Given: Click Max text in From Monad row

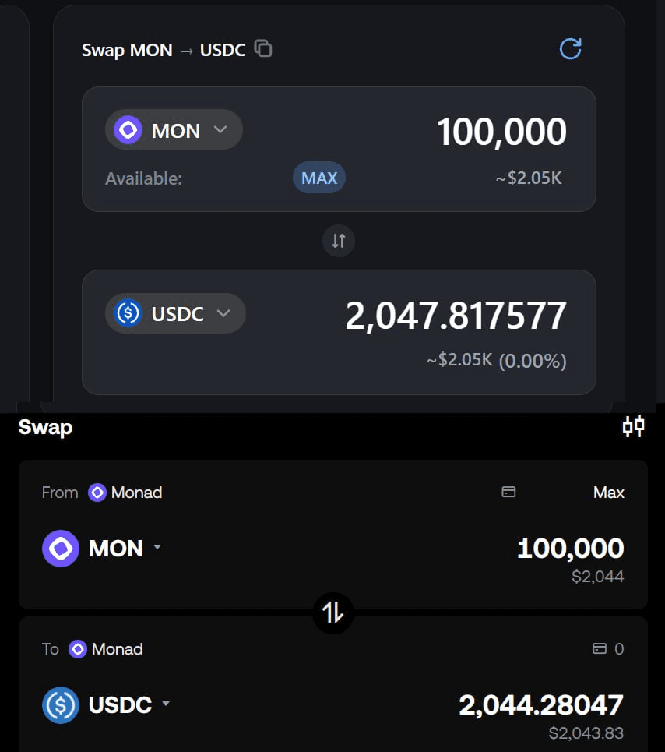Looking at the screenshot, I should coord(608,493).
